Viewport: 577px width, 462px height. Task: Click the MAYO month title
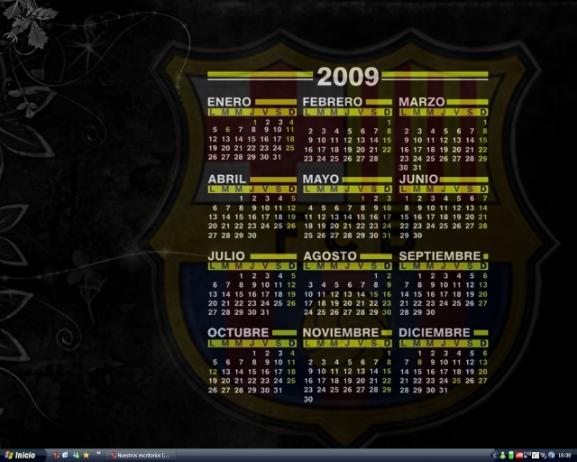[321, 179]
